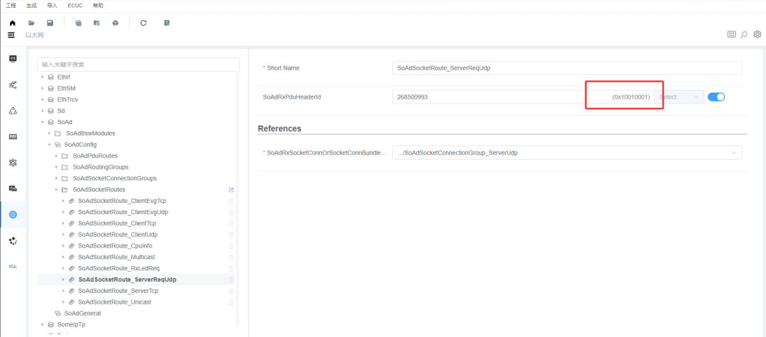
Task: Click the 3D cube package icon
Action: [x=116, y=23]
